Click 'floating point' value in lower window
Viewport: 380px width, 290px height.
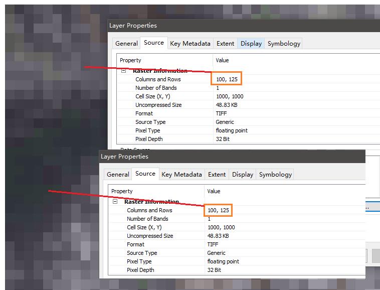coord(223,261)
